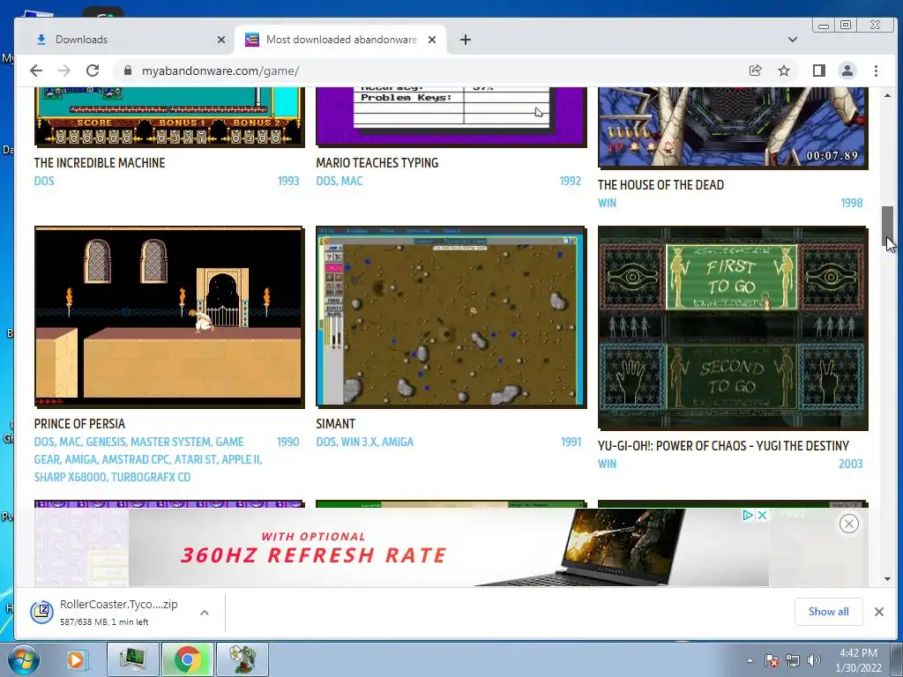Click the SimAnt screenshot thumbnail
Screen dimensions: 903x677
(451, 316)
